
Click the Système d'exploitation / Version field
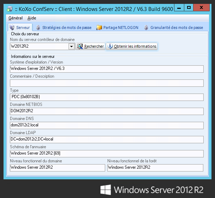tap(107, 69)
